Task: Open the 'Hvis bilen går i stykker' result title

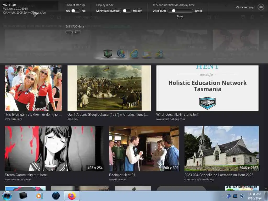Action: pos(33,115)
